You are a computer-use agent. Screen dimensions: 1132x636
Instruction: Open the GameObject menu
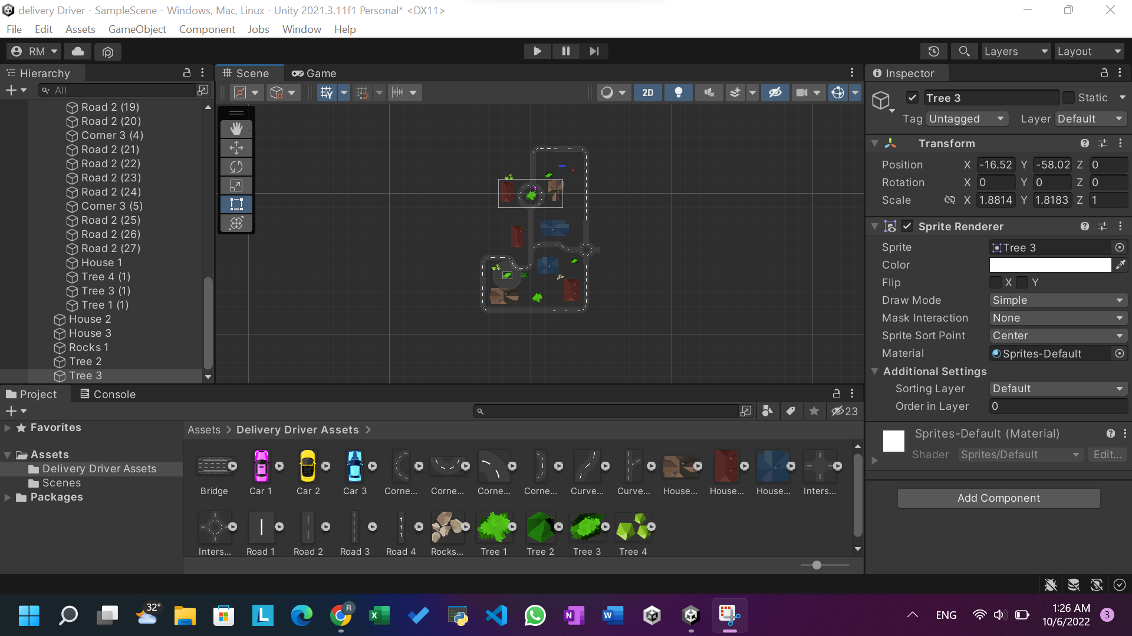(x=137, y=29)
